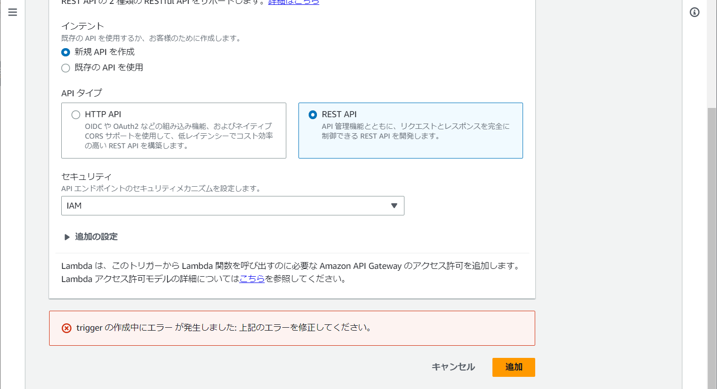This screenshot has width=717, height=389.
Task: Open the 詳細はこちら link
Action: click(x=294, y=2)
